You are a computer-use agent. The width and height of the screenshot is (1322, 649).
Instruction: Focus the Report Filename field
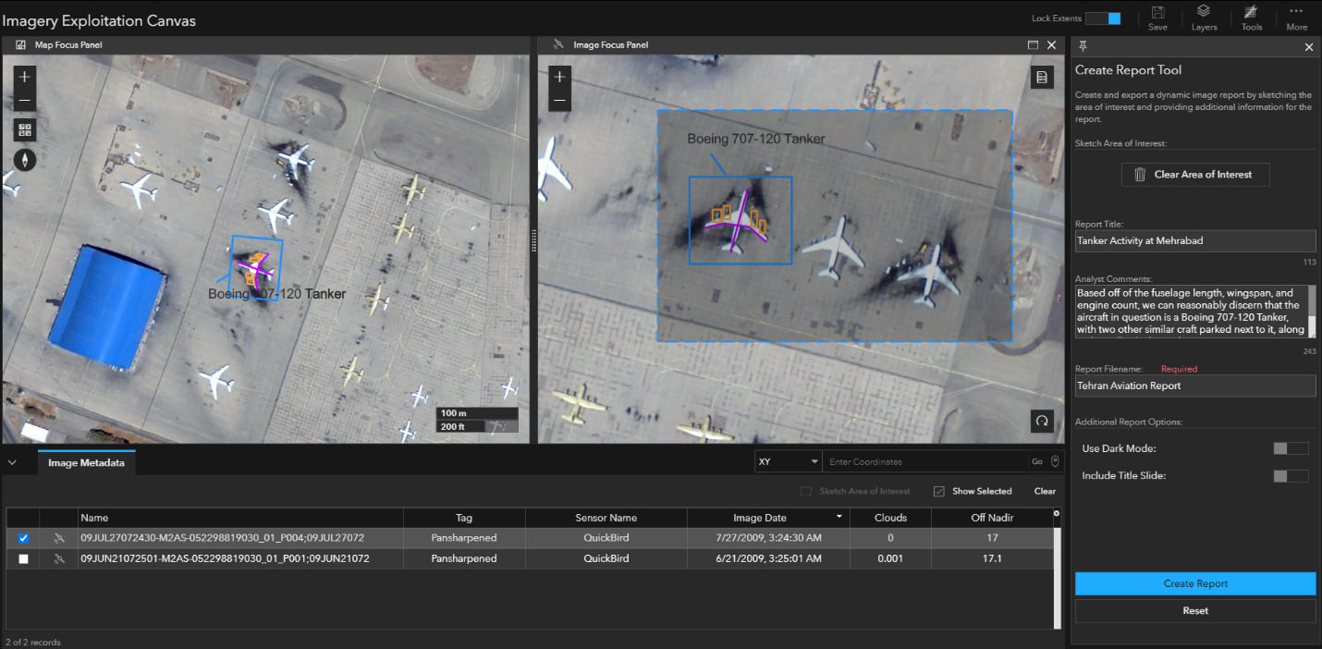1195,386
